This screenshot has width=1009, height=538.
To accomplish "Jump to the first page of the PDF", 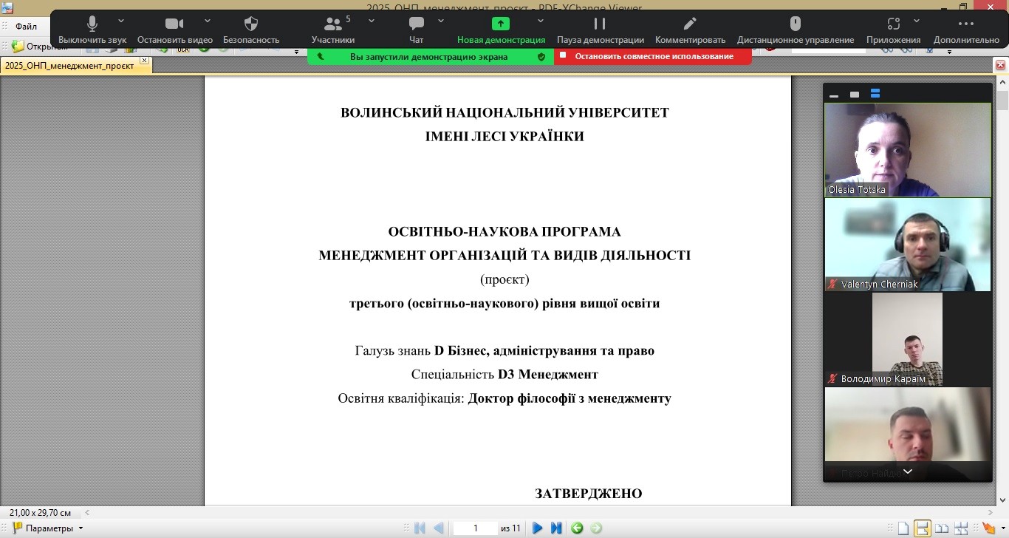I will [420, 528].
